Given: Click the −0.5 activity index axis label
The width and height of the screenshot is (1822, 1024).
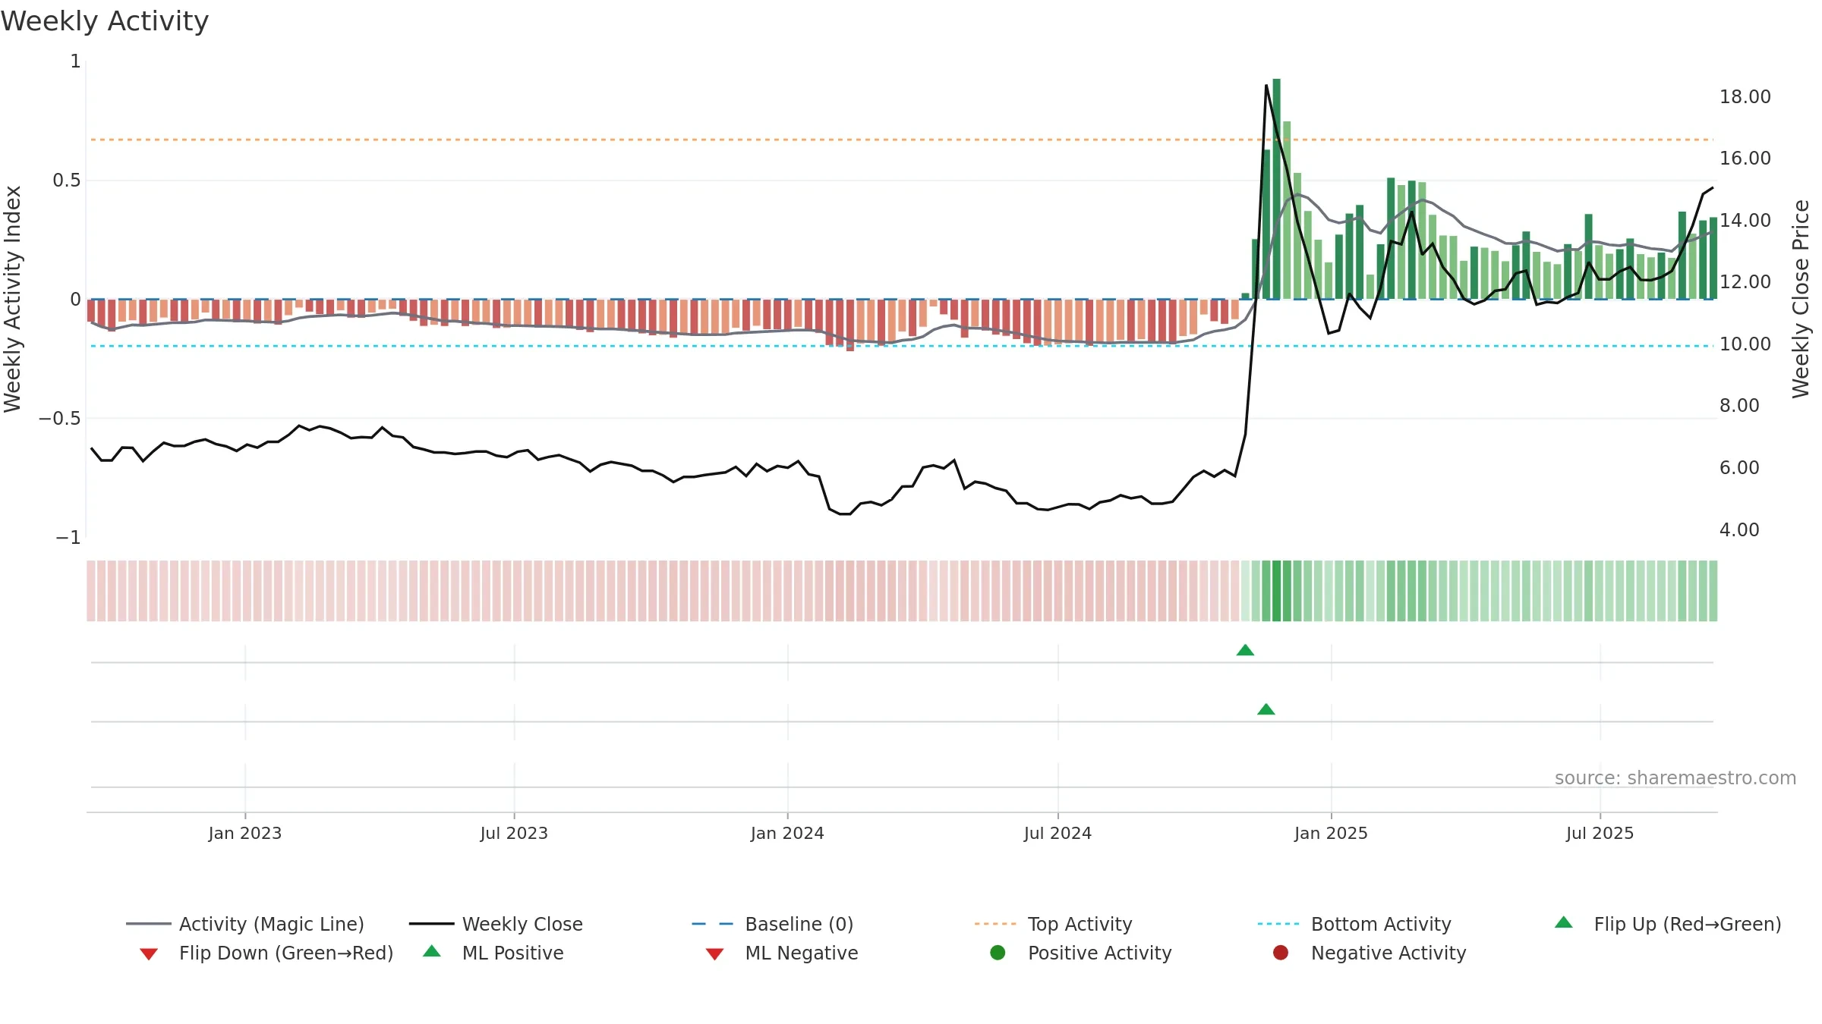Looking at the screenshot, I should pyautogui.click(x=59, y=419).
